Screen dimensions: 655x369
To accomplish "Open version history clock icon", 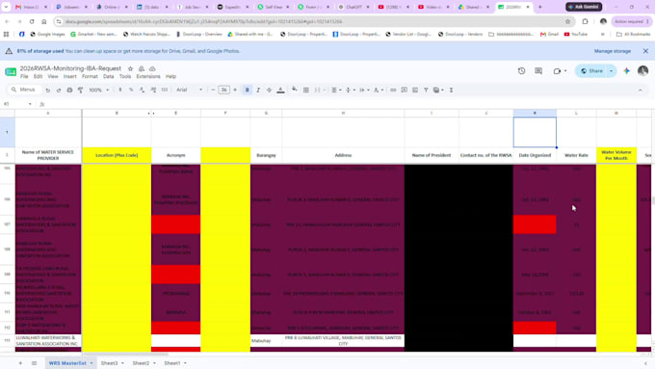I will tap(521, 71).
